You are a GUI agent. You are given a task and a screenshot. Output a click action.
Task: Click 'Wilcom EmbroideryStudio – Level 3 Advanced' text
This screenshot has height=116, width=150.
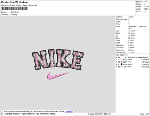pyautogui.click(x=19, y=5)
